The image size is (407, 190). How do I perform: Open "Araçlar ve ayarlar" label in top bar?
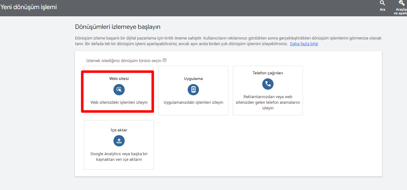click(401, 11)
